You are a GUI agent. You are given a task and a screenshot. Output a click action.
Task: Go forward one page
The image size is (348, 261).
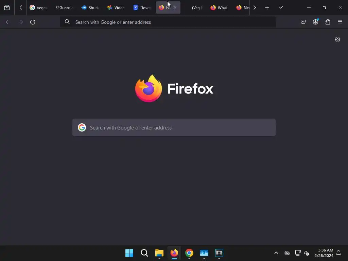[x=20, y=22]
